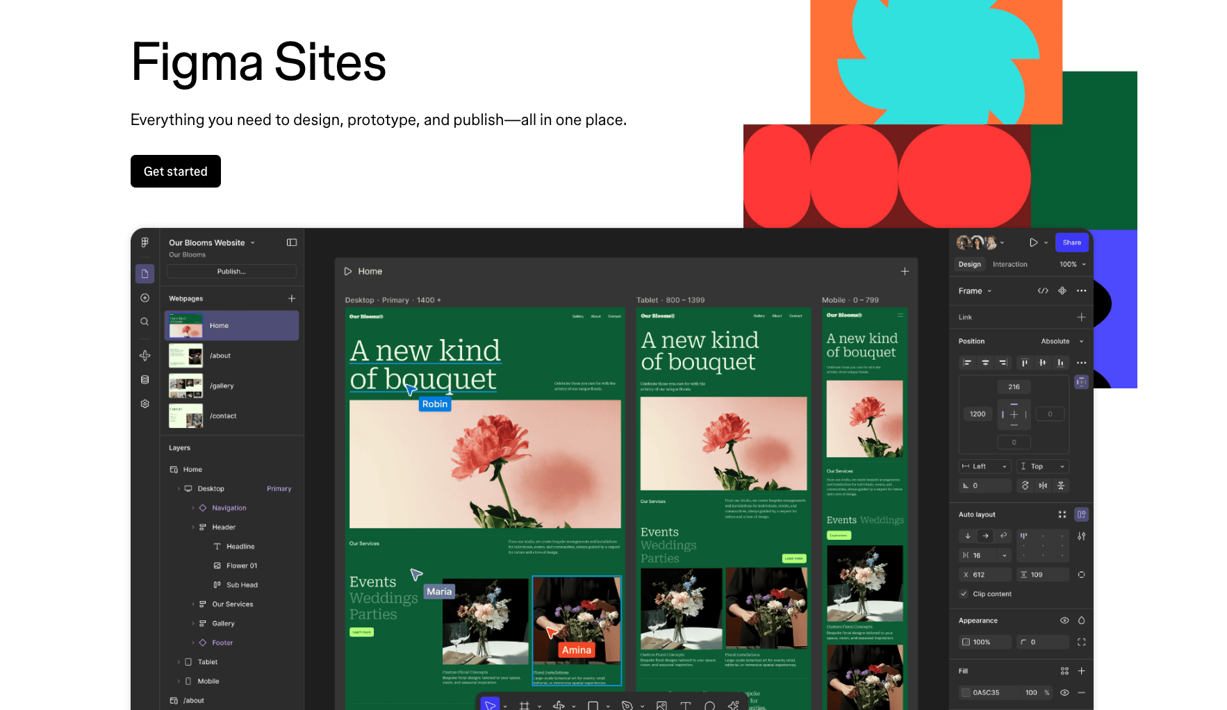
Task: Add a fill with the Fill plus icon
Action: tap(1081, 671)
